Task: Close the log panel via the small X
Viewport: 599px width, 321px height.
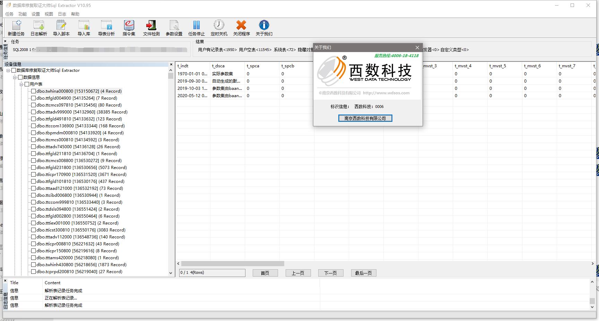Action: pos(5,280)
